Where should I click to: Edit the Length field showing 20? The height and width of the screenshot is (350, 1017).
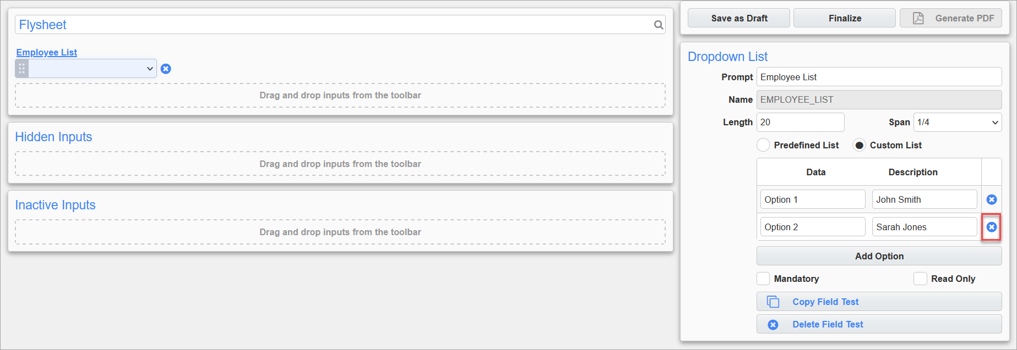(x=800, y=122)
